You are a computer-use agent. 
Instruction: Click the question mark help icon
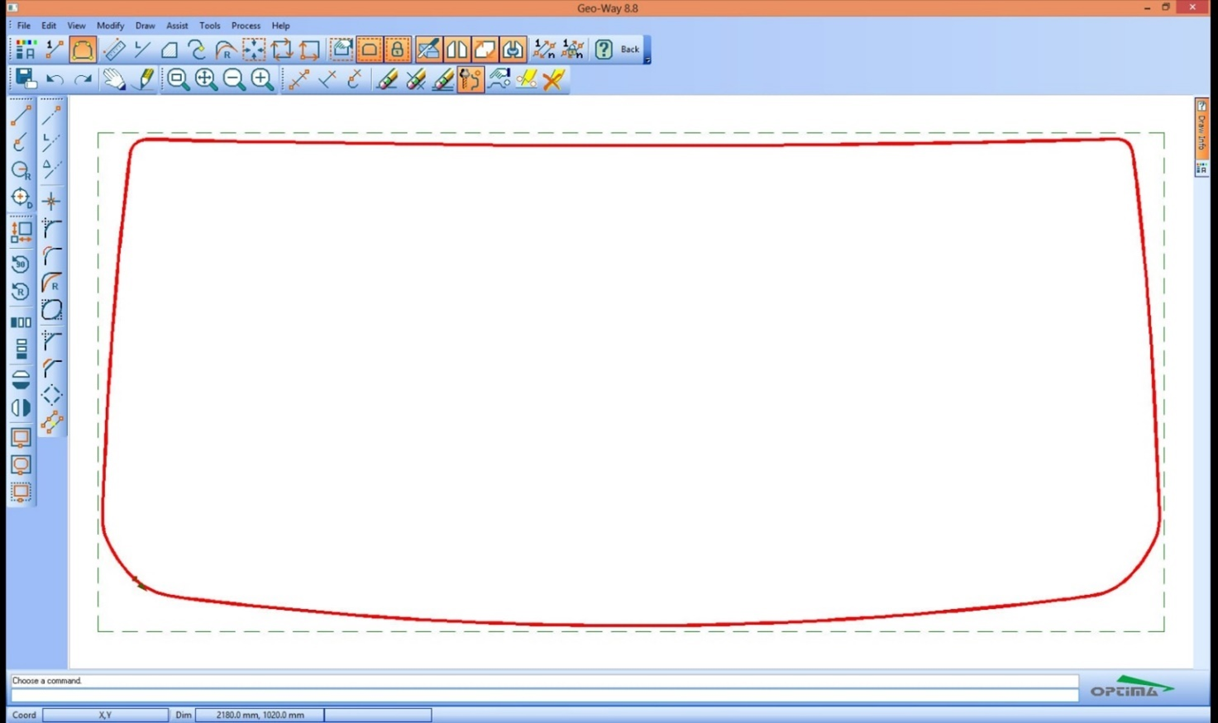[604, 50]
